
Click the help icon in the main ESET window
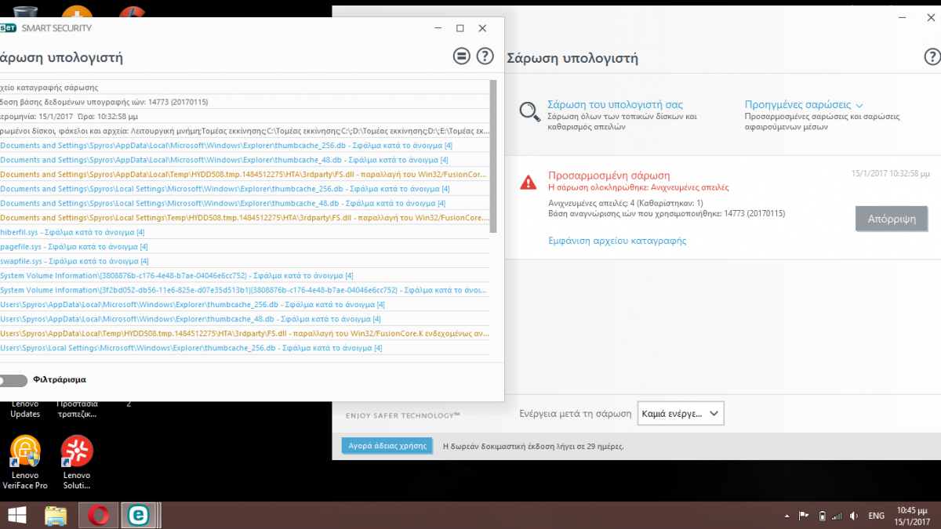(x=932, y=56)
